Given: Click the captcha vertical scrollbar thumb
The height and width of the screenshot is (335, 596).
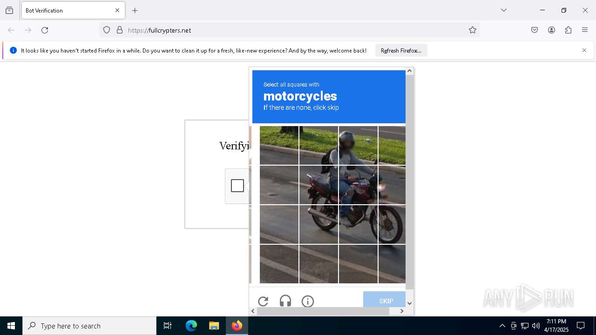Looking at the screenshot, I should pyautogui.click(x=410, y=182).
